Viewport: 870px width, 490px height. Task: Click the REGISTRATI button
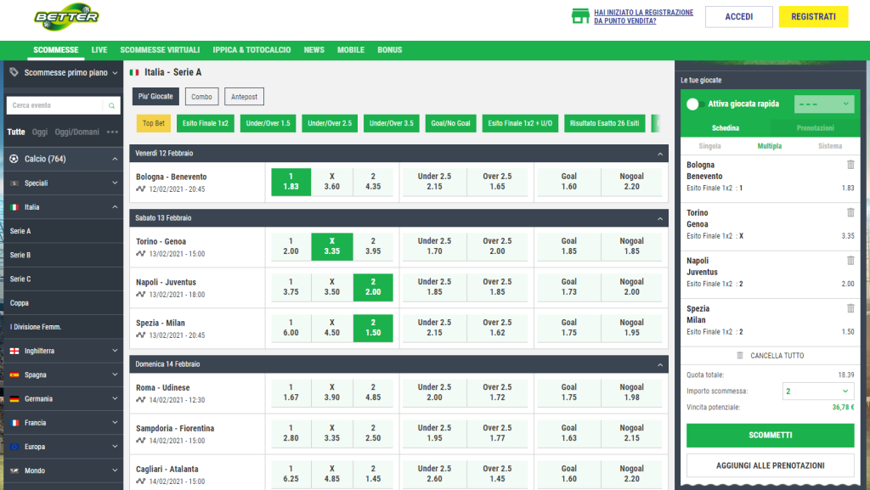pos(813,17)
